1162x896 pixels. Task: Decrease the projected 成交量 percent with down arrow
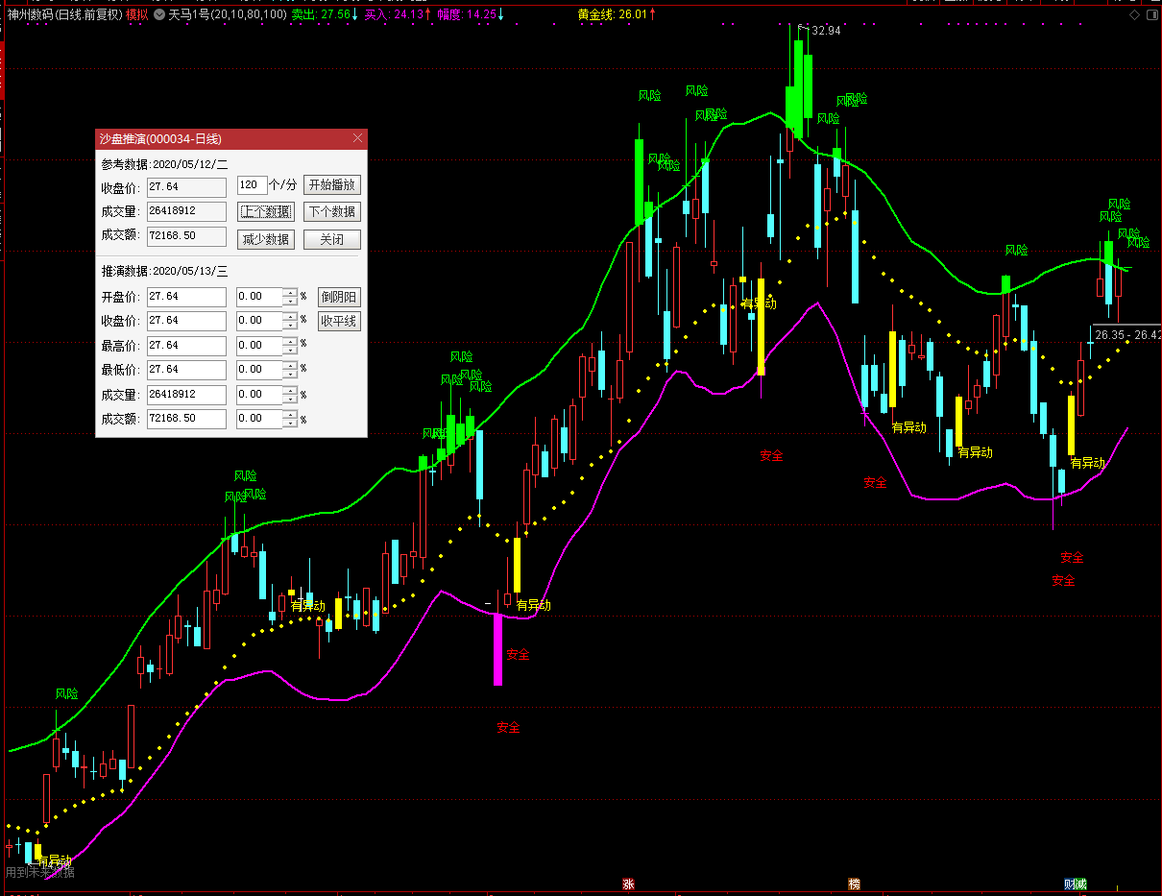289,400
